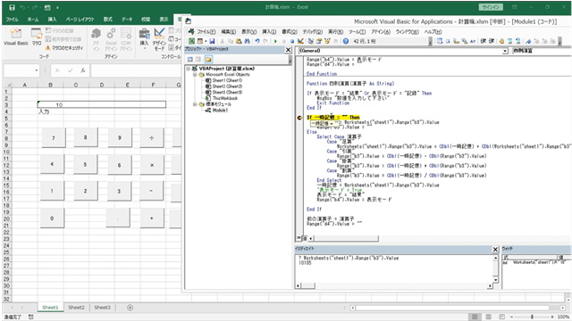Click the Outdent icon in Edit toolbar
Viewport: 572px width, 321px height.
(491, 41)
